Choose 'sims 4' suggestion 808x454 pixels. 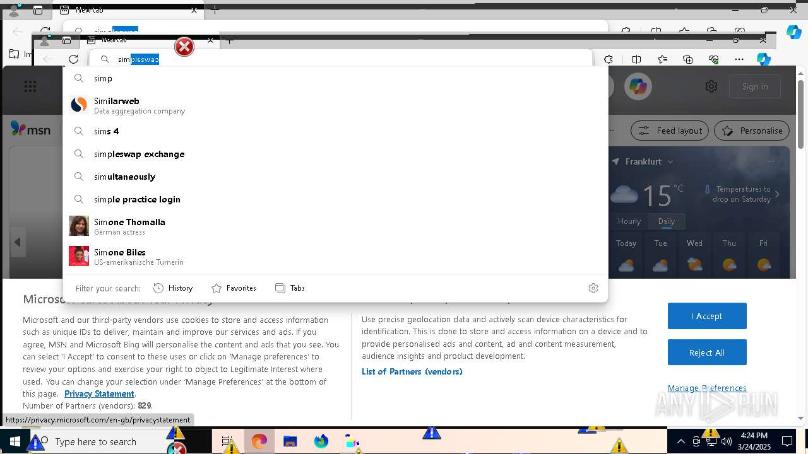click(335, 131)
